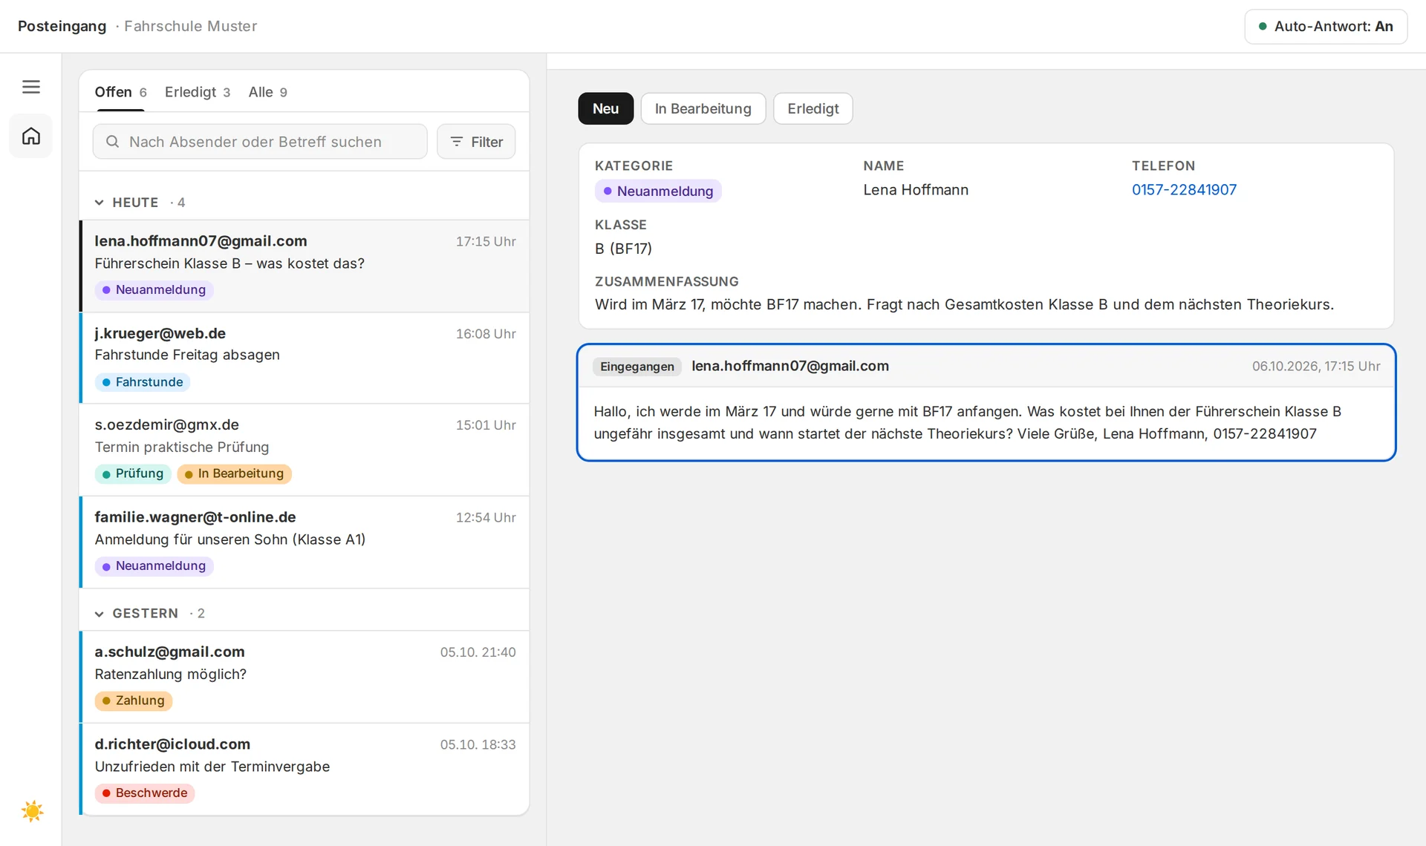Click the Neuanmeldung category badge in details
1426x846 pixels.
(x=658, y=191)
